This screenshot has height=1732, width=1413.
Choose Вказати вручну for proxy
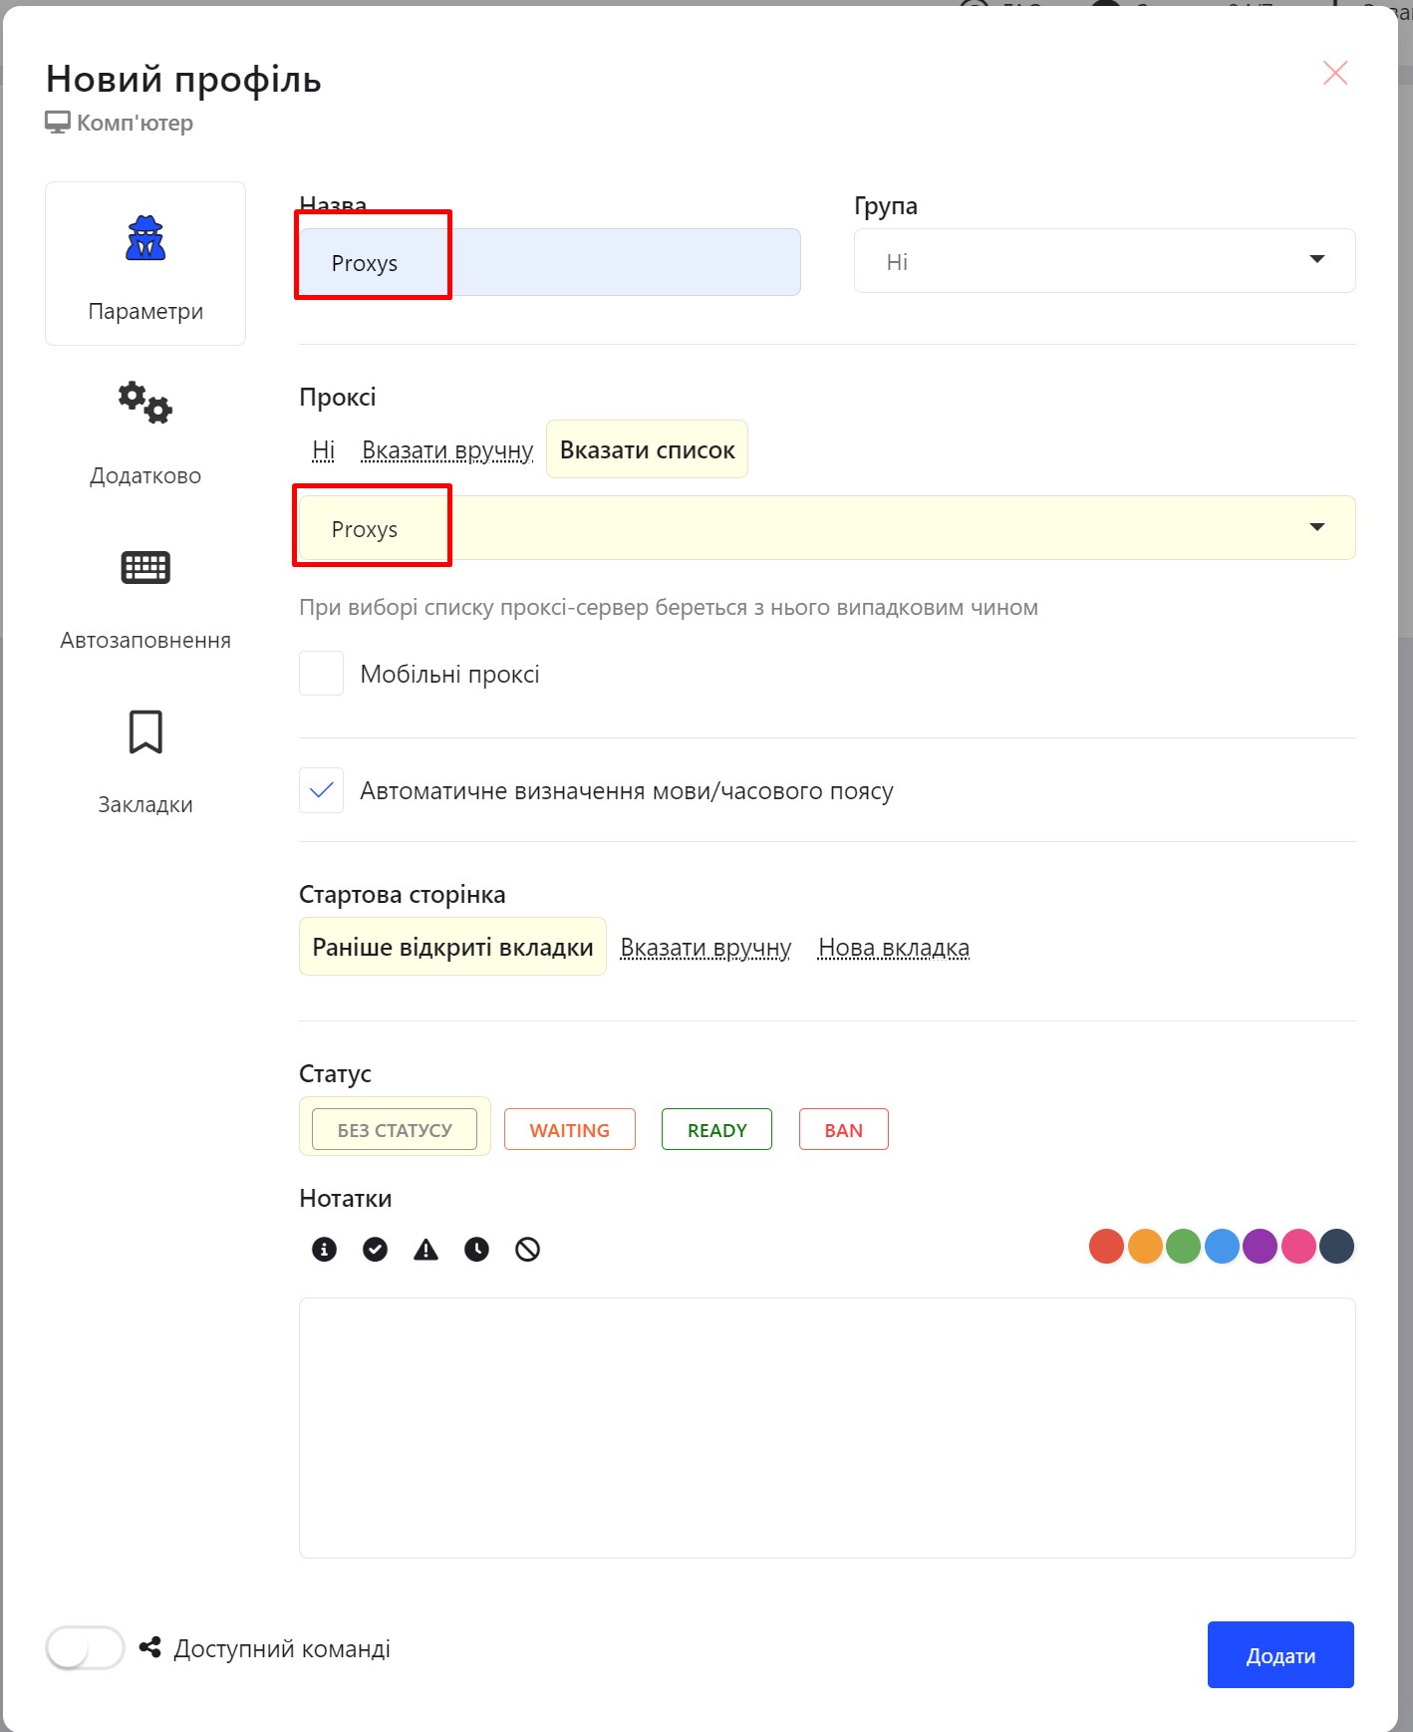tap(447, 450)
